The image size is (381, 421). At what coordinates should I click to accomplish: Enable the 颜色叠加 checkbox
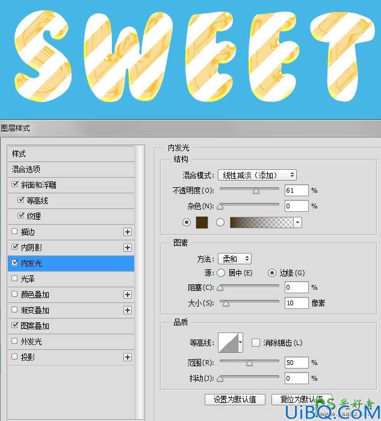coord(15,294)
